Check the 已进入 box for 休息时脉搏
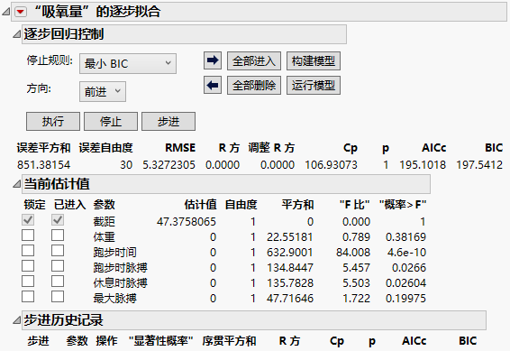 tap(58, 281)
